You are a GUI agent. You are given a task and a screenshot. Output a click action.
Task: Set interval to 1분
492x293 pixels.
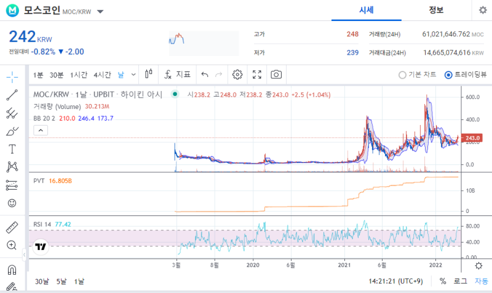click(x=38, y=74)
